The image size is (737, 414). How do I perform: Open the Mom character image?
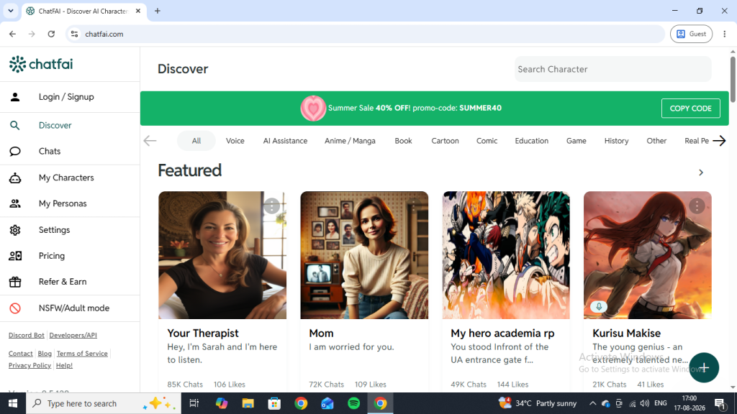tap(364, 255)
